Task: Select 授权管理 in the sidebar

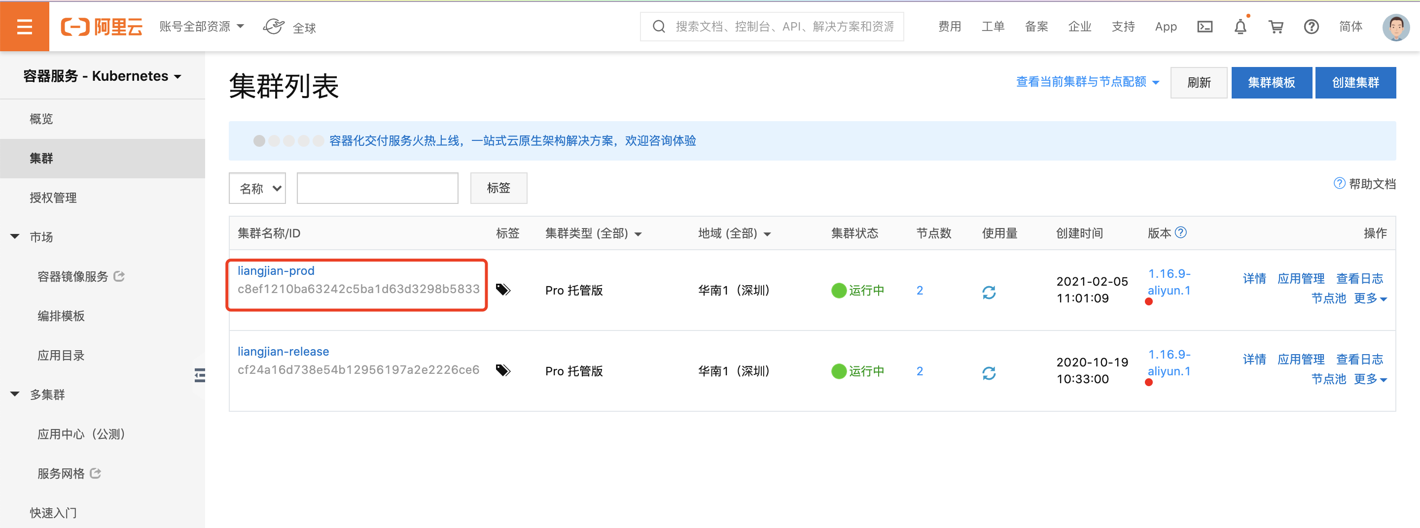Action: [53, 198]
